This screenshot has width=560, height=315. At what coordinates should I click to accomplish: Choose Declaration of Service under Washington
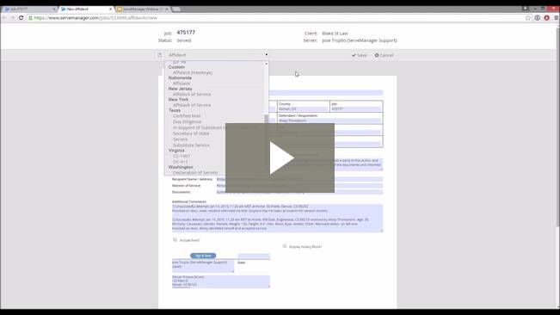point(195,172)
